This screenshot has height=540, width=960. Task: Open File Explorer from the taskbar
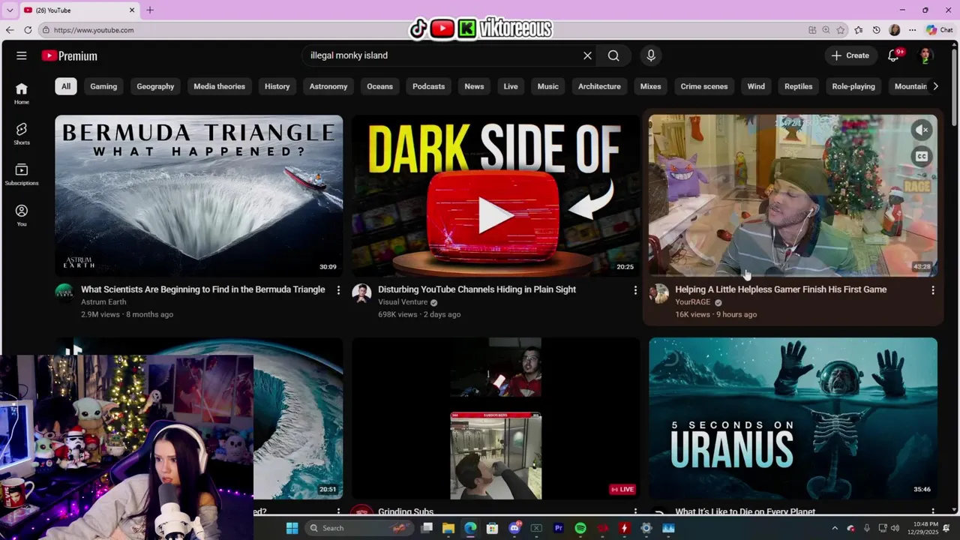click(x=448, y=528)
